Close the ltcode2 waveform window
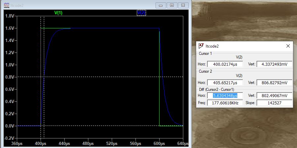297x148 pixels. [183, 5]
